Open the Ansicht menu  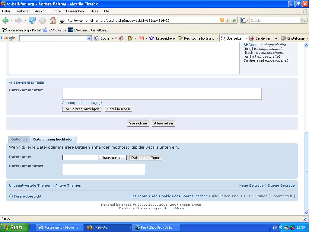point(40,11)
